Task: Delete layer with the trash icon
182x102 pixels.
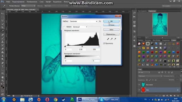Action: click(x=178, y=96)
